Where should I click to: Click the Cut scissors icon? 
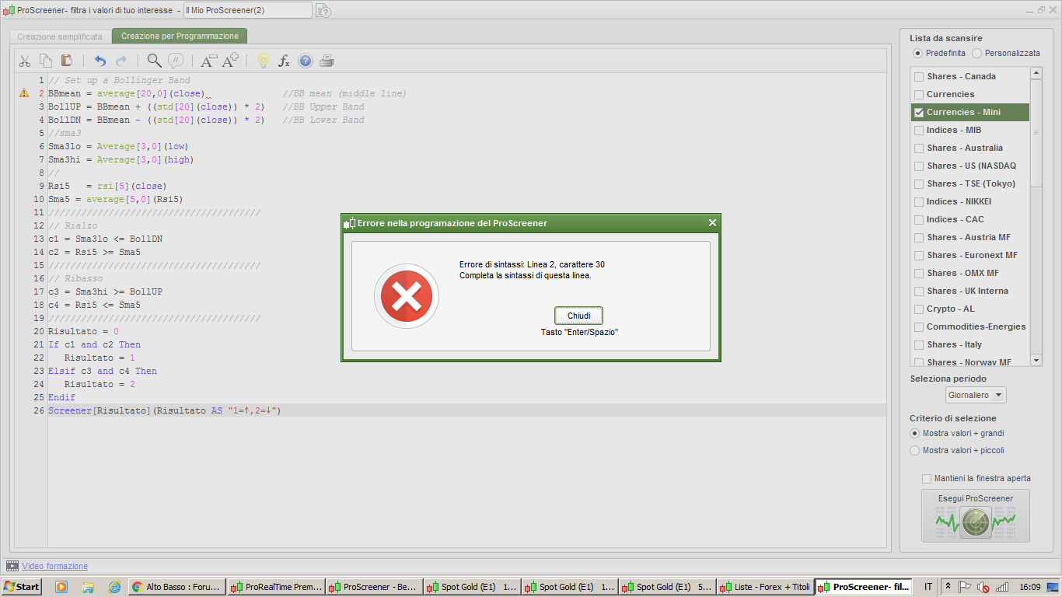click(25, 61)
